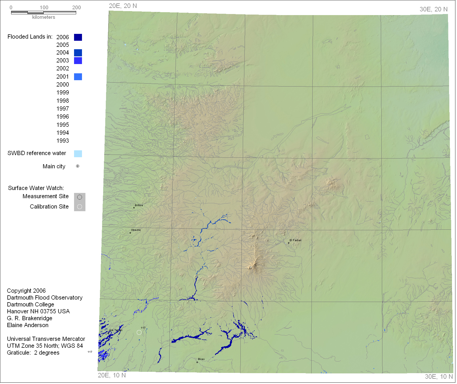457x384 pixels.
Task: Select the 1993 year legend label
Action: pyautogui.click(x=63, y=141)
